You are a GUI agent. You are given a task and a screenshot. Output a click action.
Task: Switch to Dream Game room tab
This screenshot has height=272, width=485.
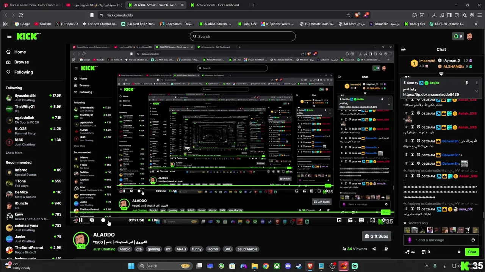32,5
